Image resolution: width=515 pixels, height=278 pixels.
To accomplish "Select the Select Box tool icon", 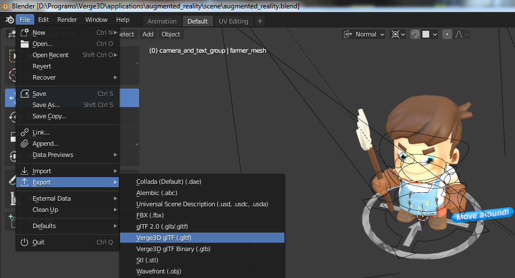I will click(x=12, y=56).
